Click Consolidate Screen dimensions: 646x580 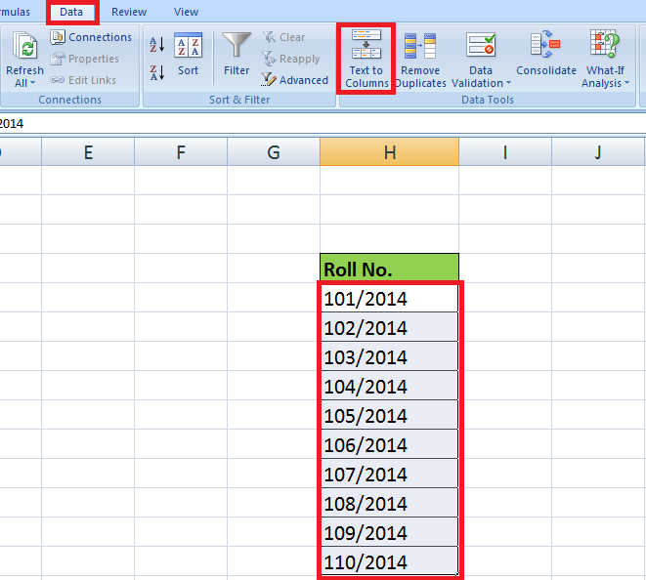546,54
